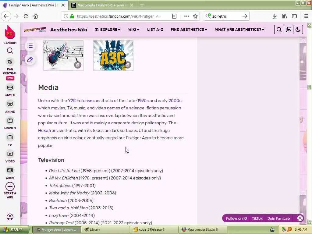Expand the EXPLORE dropdown menu

coord(108,30)
